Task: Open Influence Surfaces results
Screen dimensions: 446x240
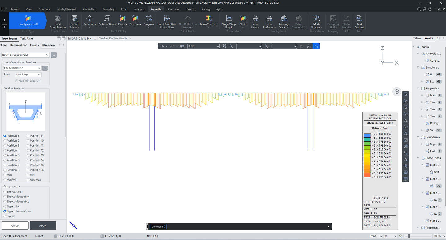Action: coord(269,22)
